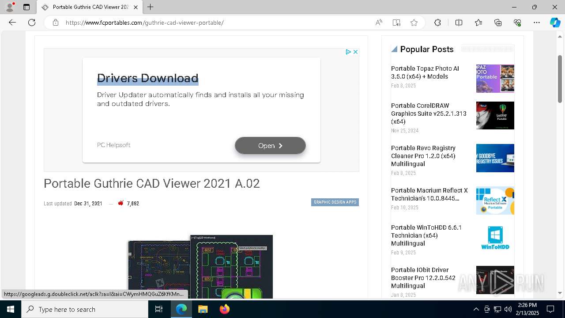Show hidden system tray icons
Viewport: 565px width, 318px height.
476,309
